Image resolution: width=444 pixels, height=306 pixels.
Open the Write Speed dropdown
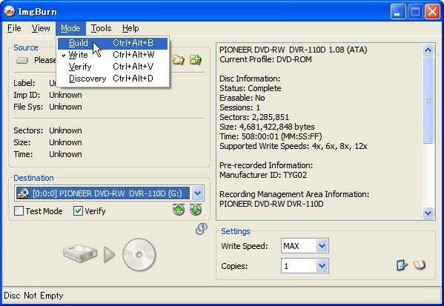click(x=322, y=246)
